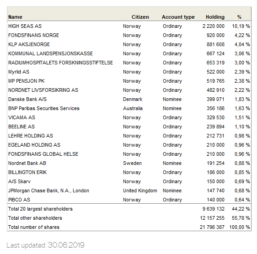This screenshot has width=257, height=254.
Task: Click Total number of shares label
Action: pyautogui.click(x=34, y=228)
